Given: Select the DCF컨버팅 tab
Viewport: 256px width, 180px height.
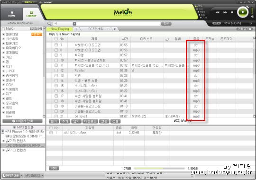Looking at the screenshot, I should coord(96,29).
